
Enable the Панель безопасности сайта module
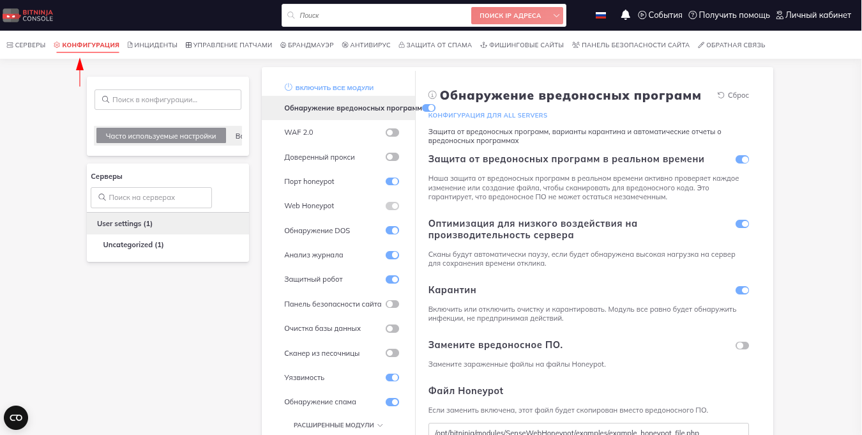[x=392, y=304]
